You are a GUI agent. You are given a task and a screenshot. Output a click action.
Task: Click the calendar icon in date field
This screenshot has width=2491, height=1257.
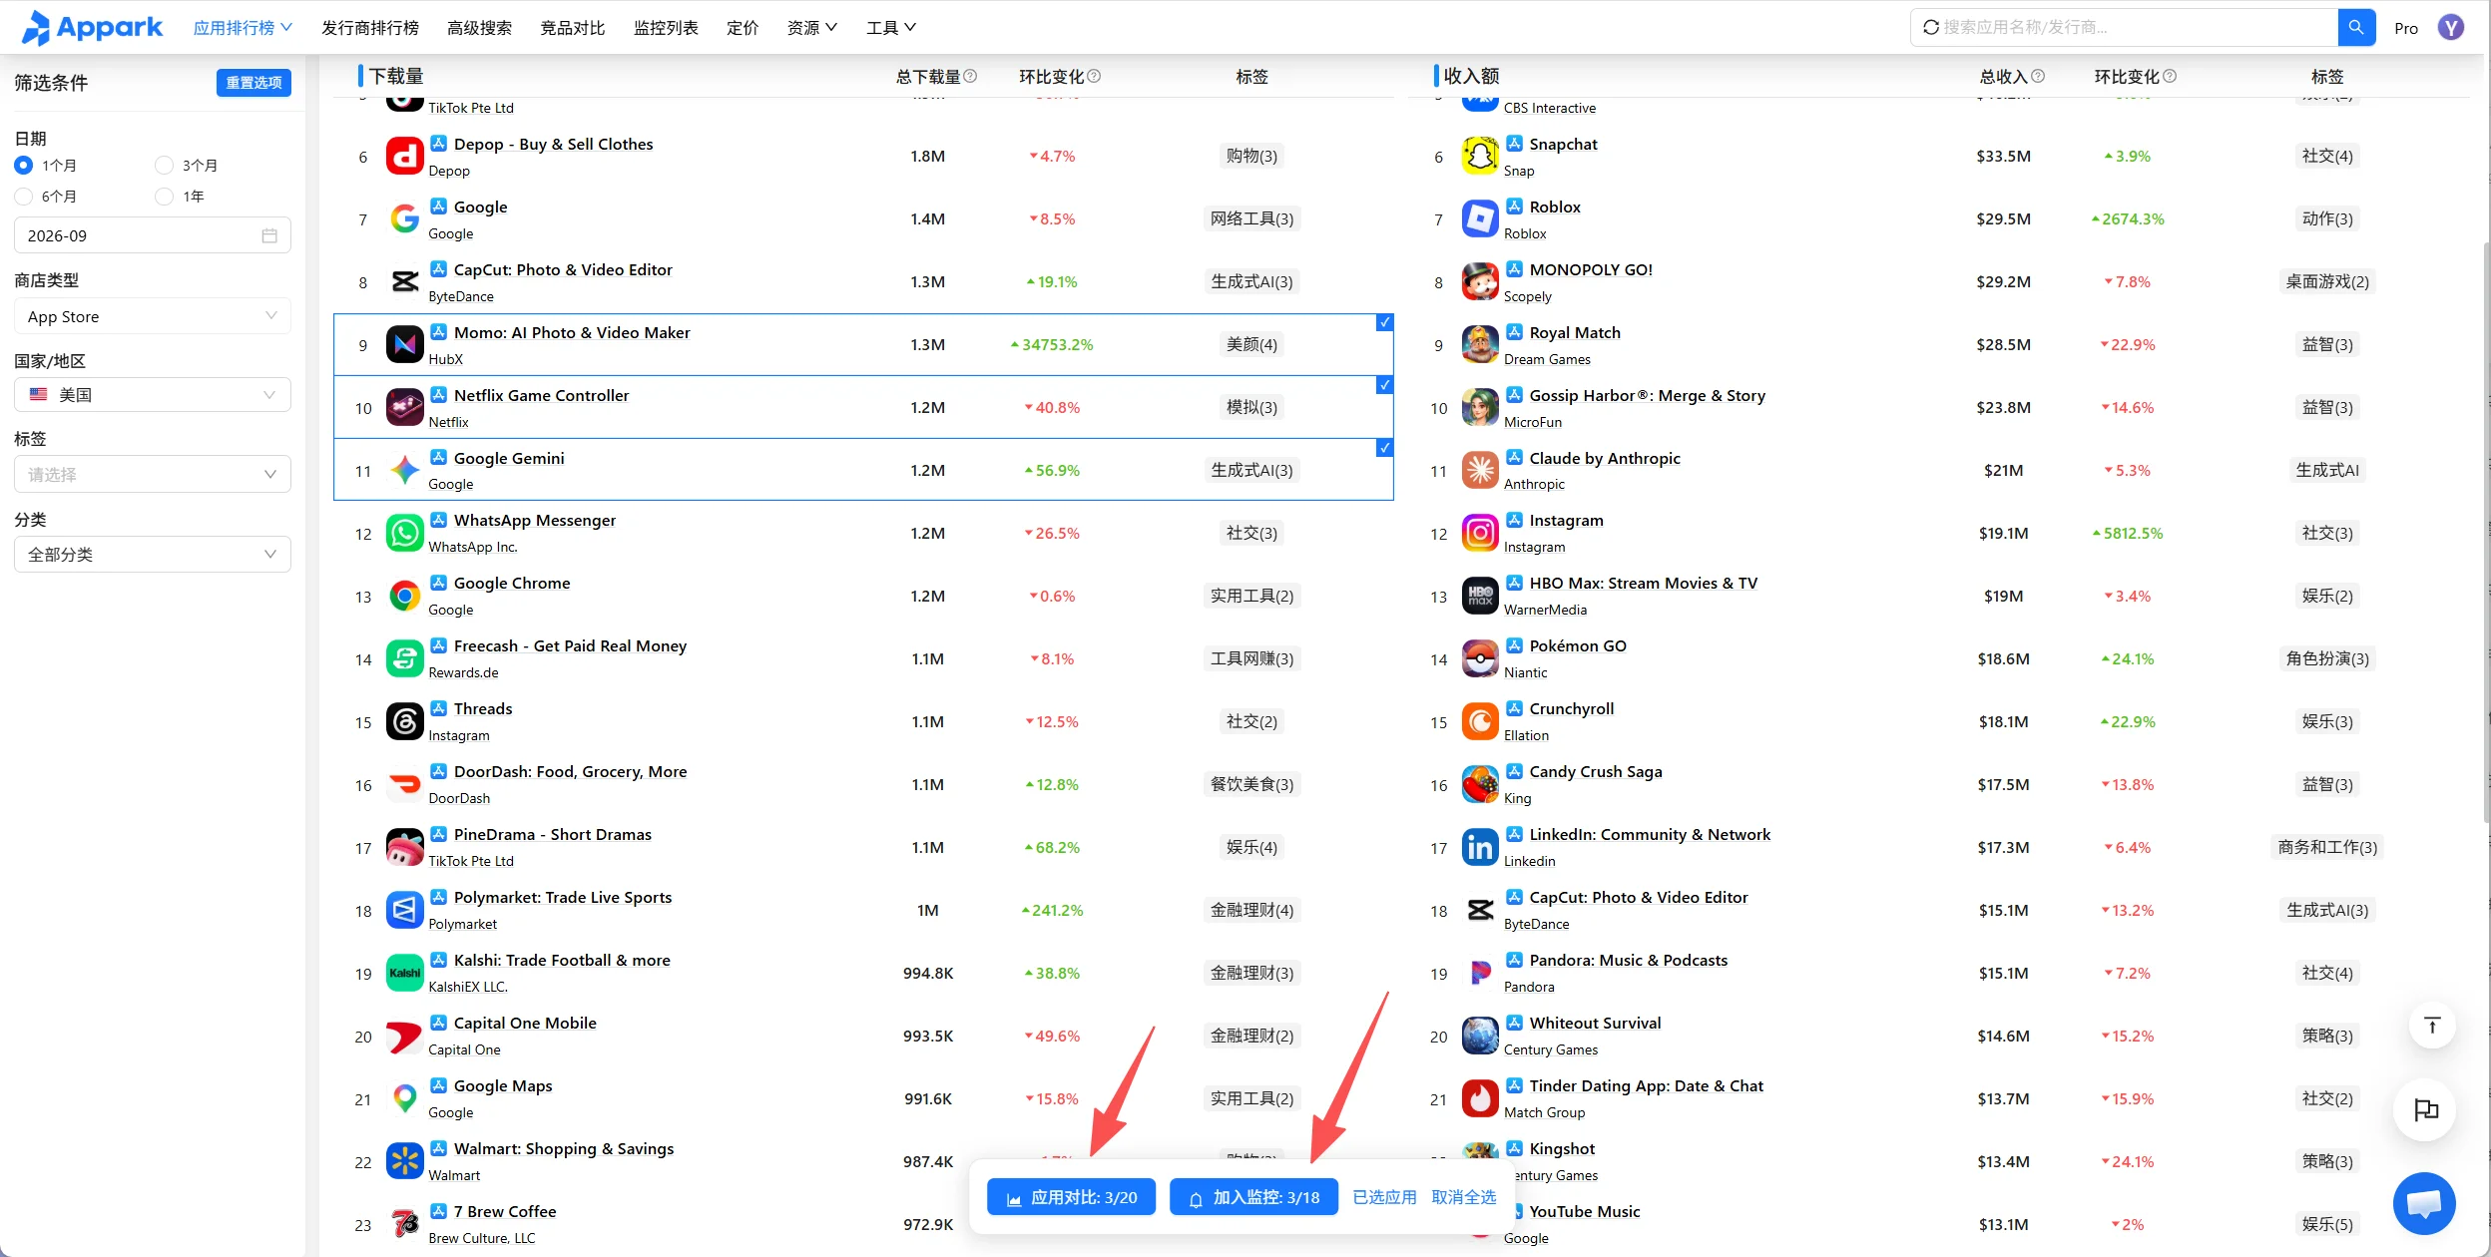pos(268,235)
